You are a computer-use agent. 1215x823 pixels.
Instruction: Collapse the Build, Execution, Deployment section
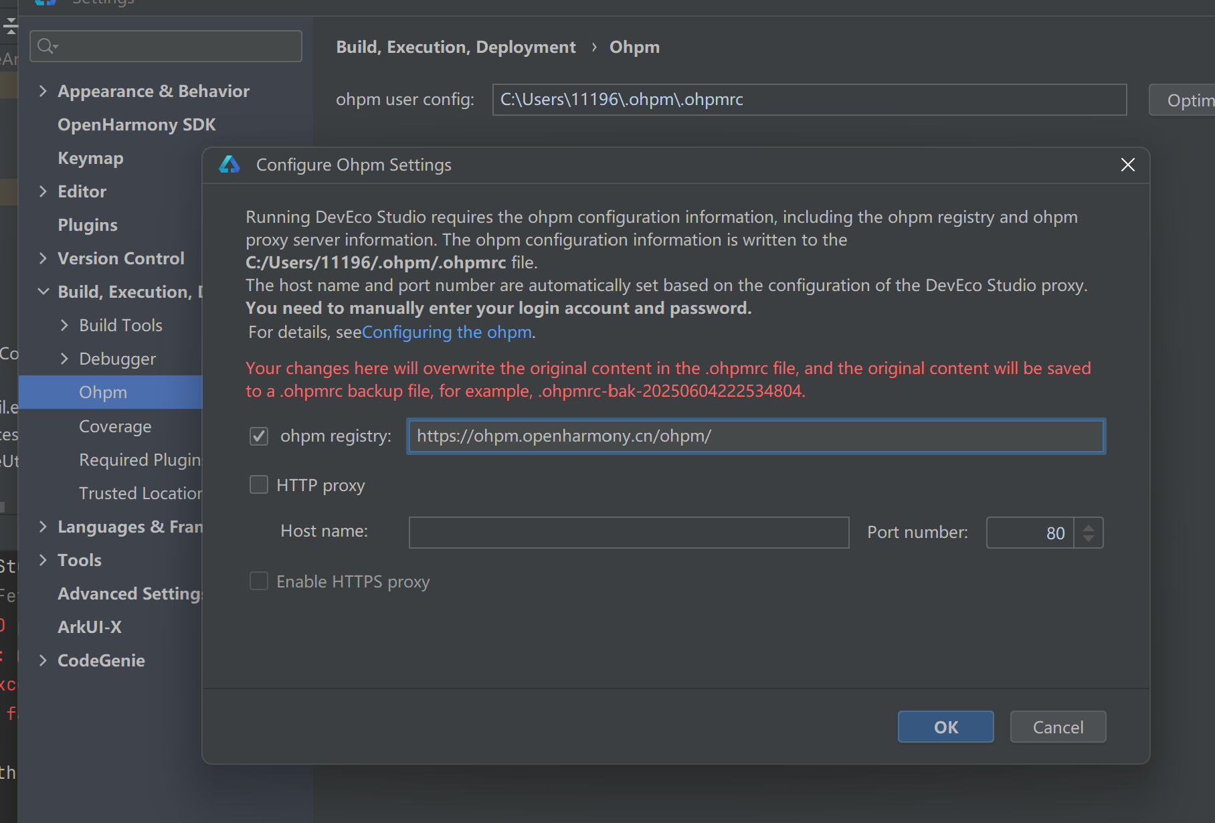(43, 292)
